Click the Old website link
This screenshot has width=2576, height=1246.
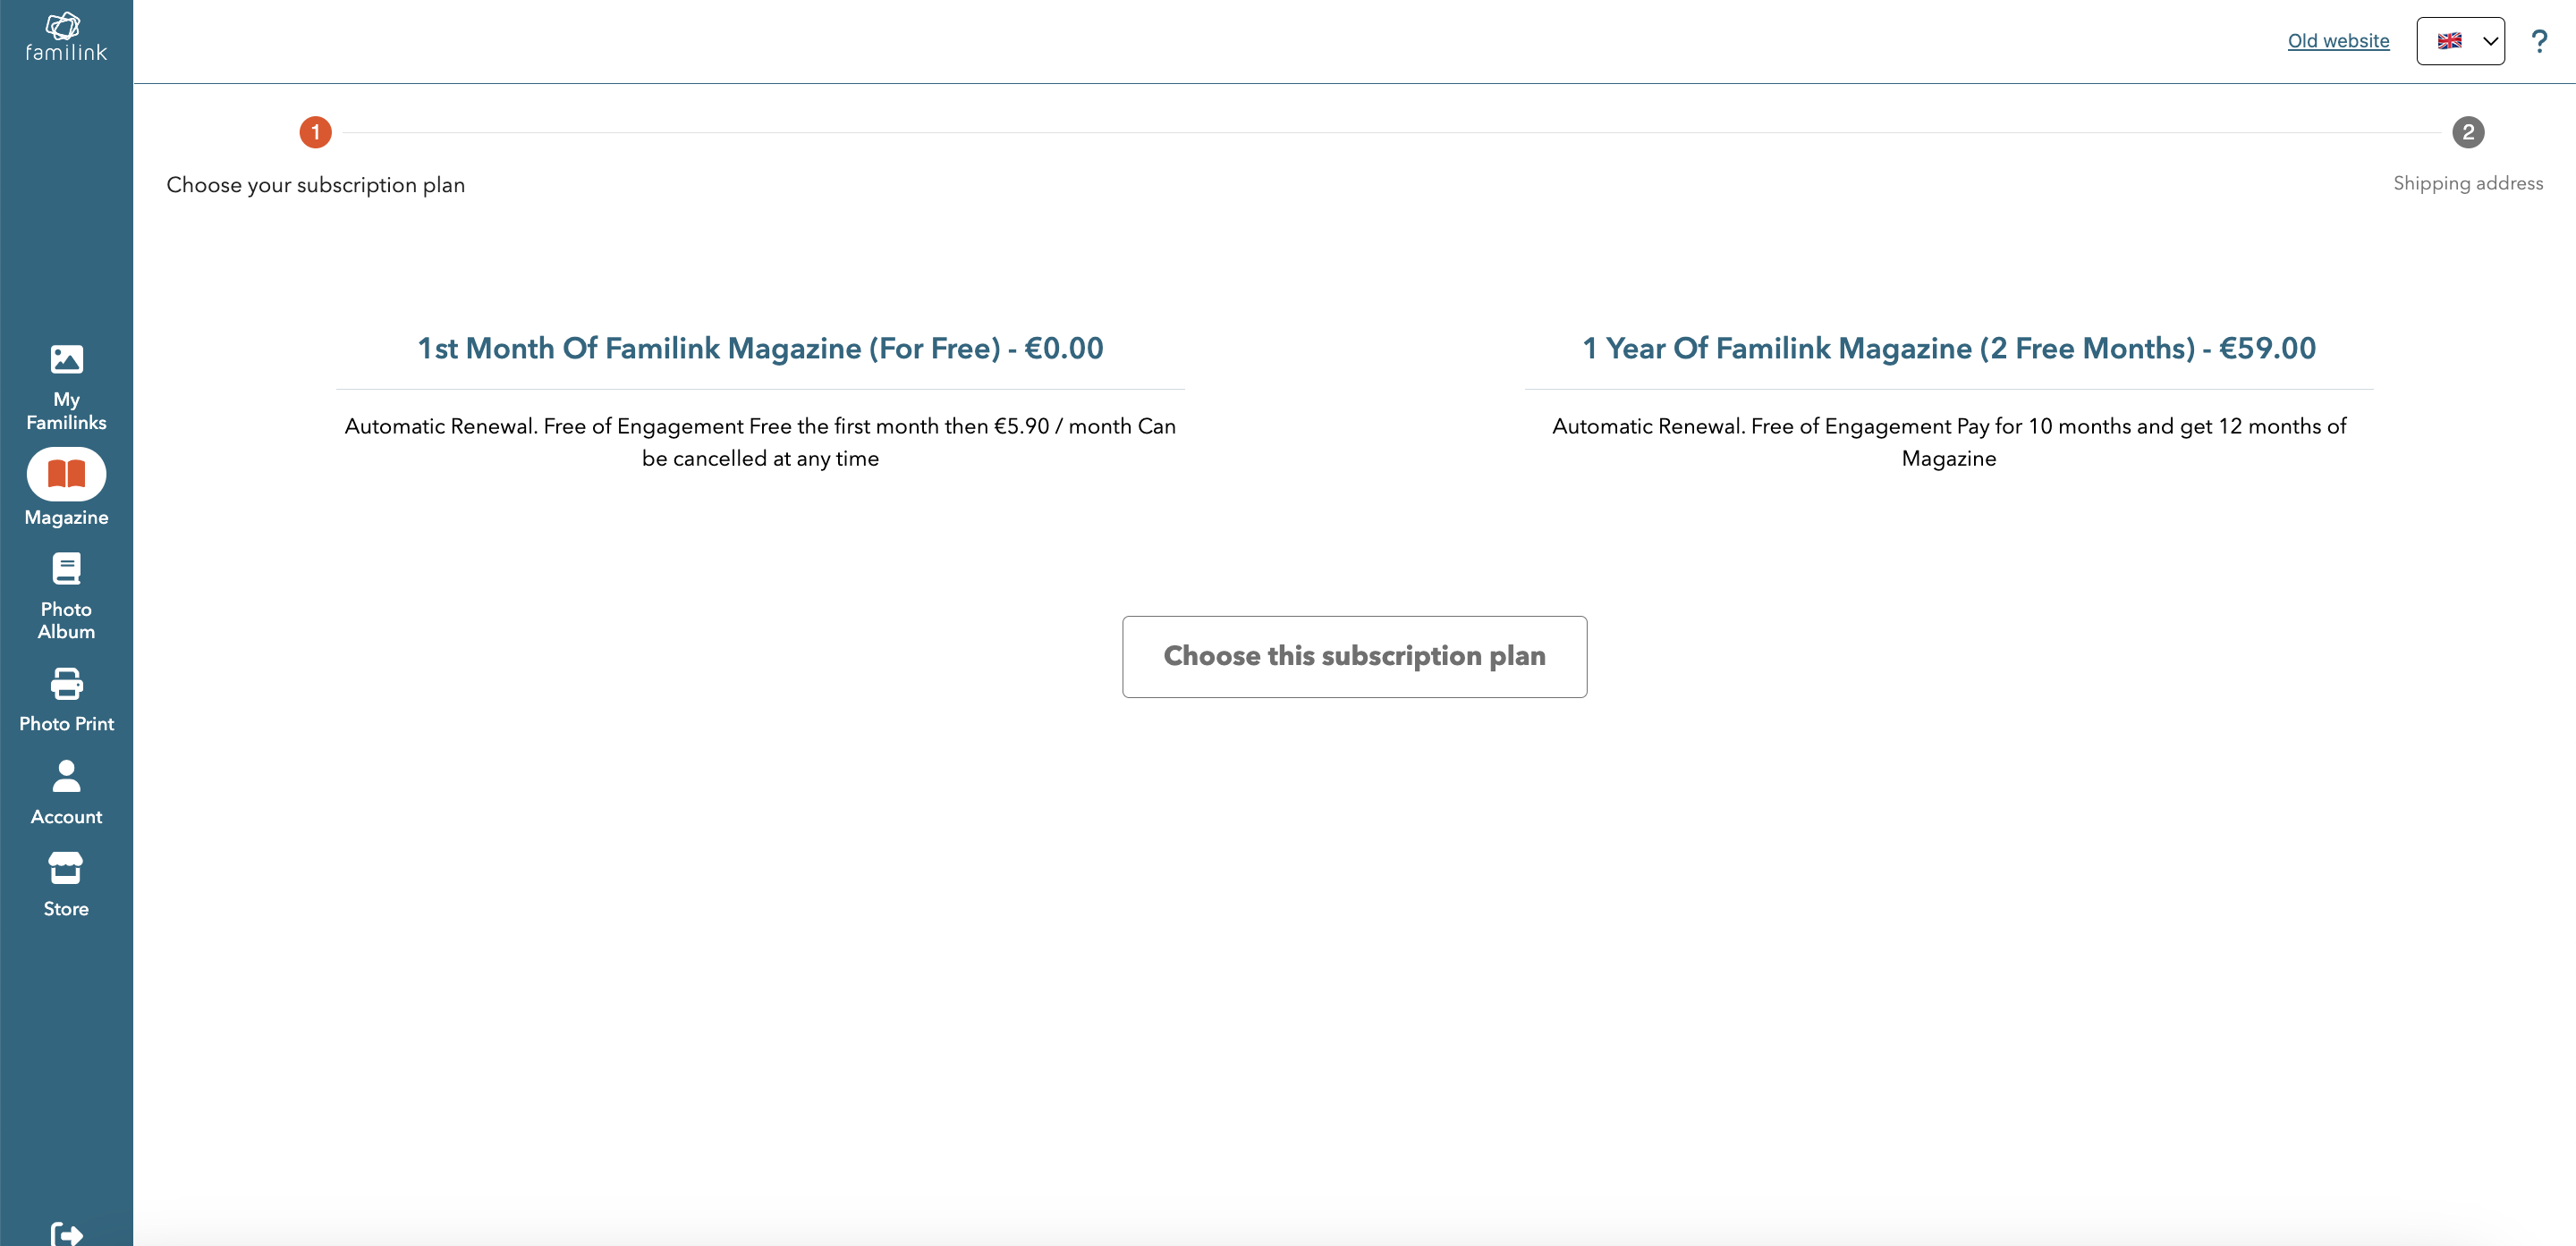click(x=2338, y=39)
